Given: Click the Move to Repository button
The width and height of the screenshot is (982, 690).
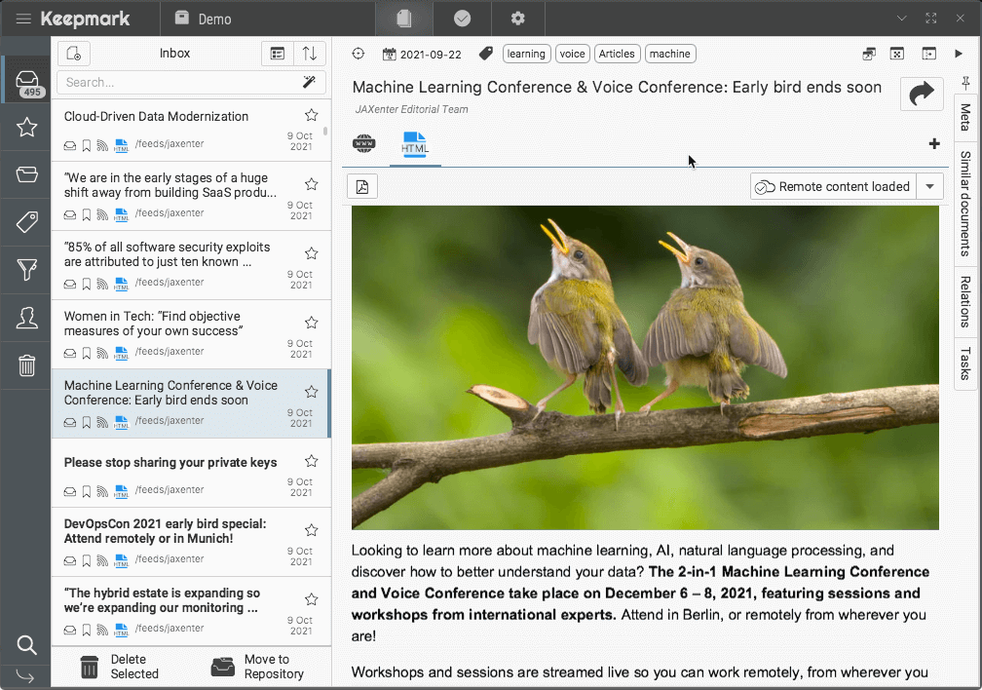Looking at the screenshot, I should click(x=258, y=667).
